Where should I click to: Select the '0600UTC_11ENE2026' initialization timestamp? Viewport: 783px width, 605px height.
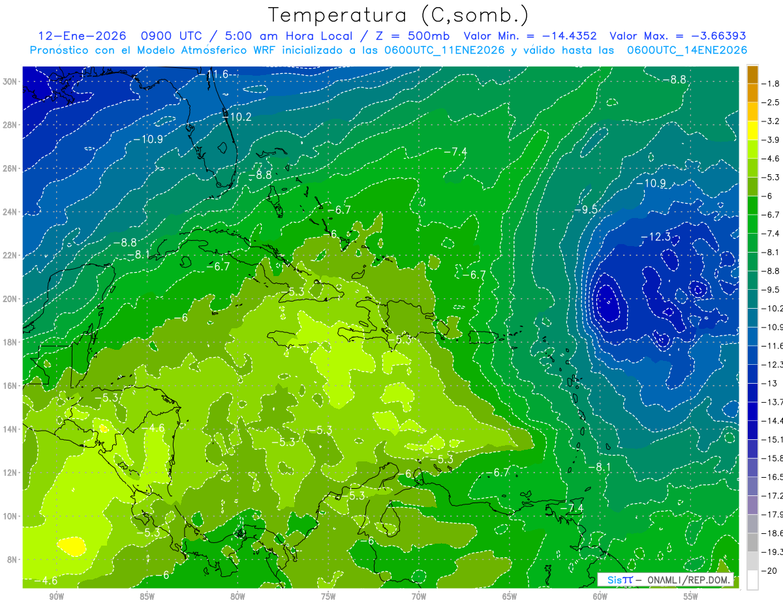pyautogui.click(x=444, y=50)
